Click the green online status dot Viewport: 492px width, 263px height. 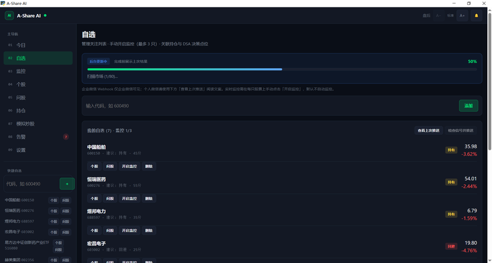45,15
